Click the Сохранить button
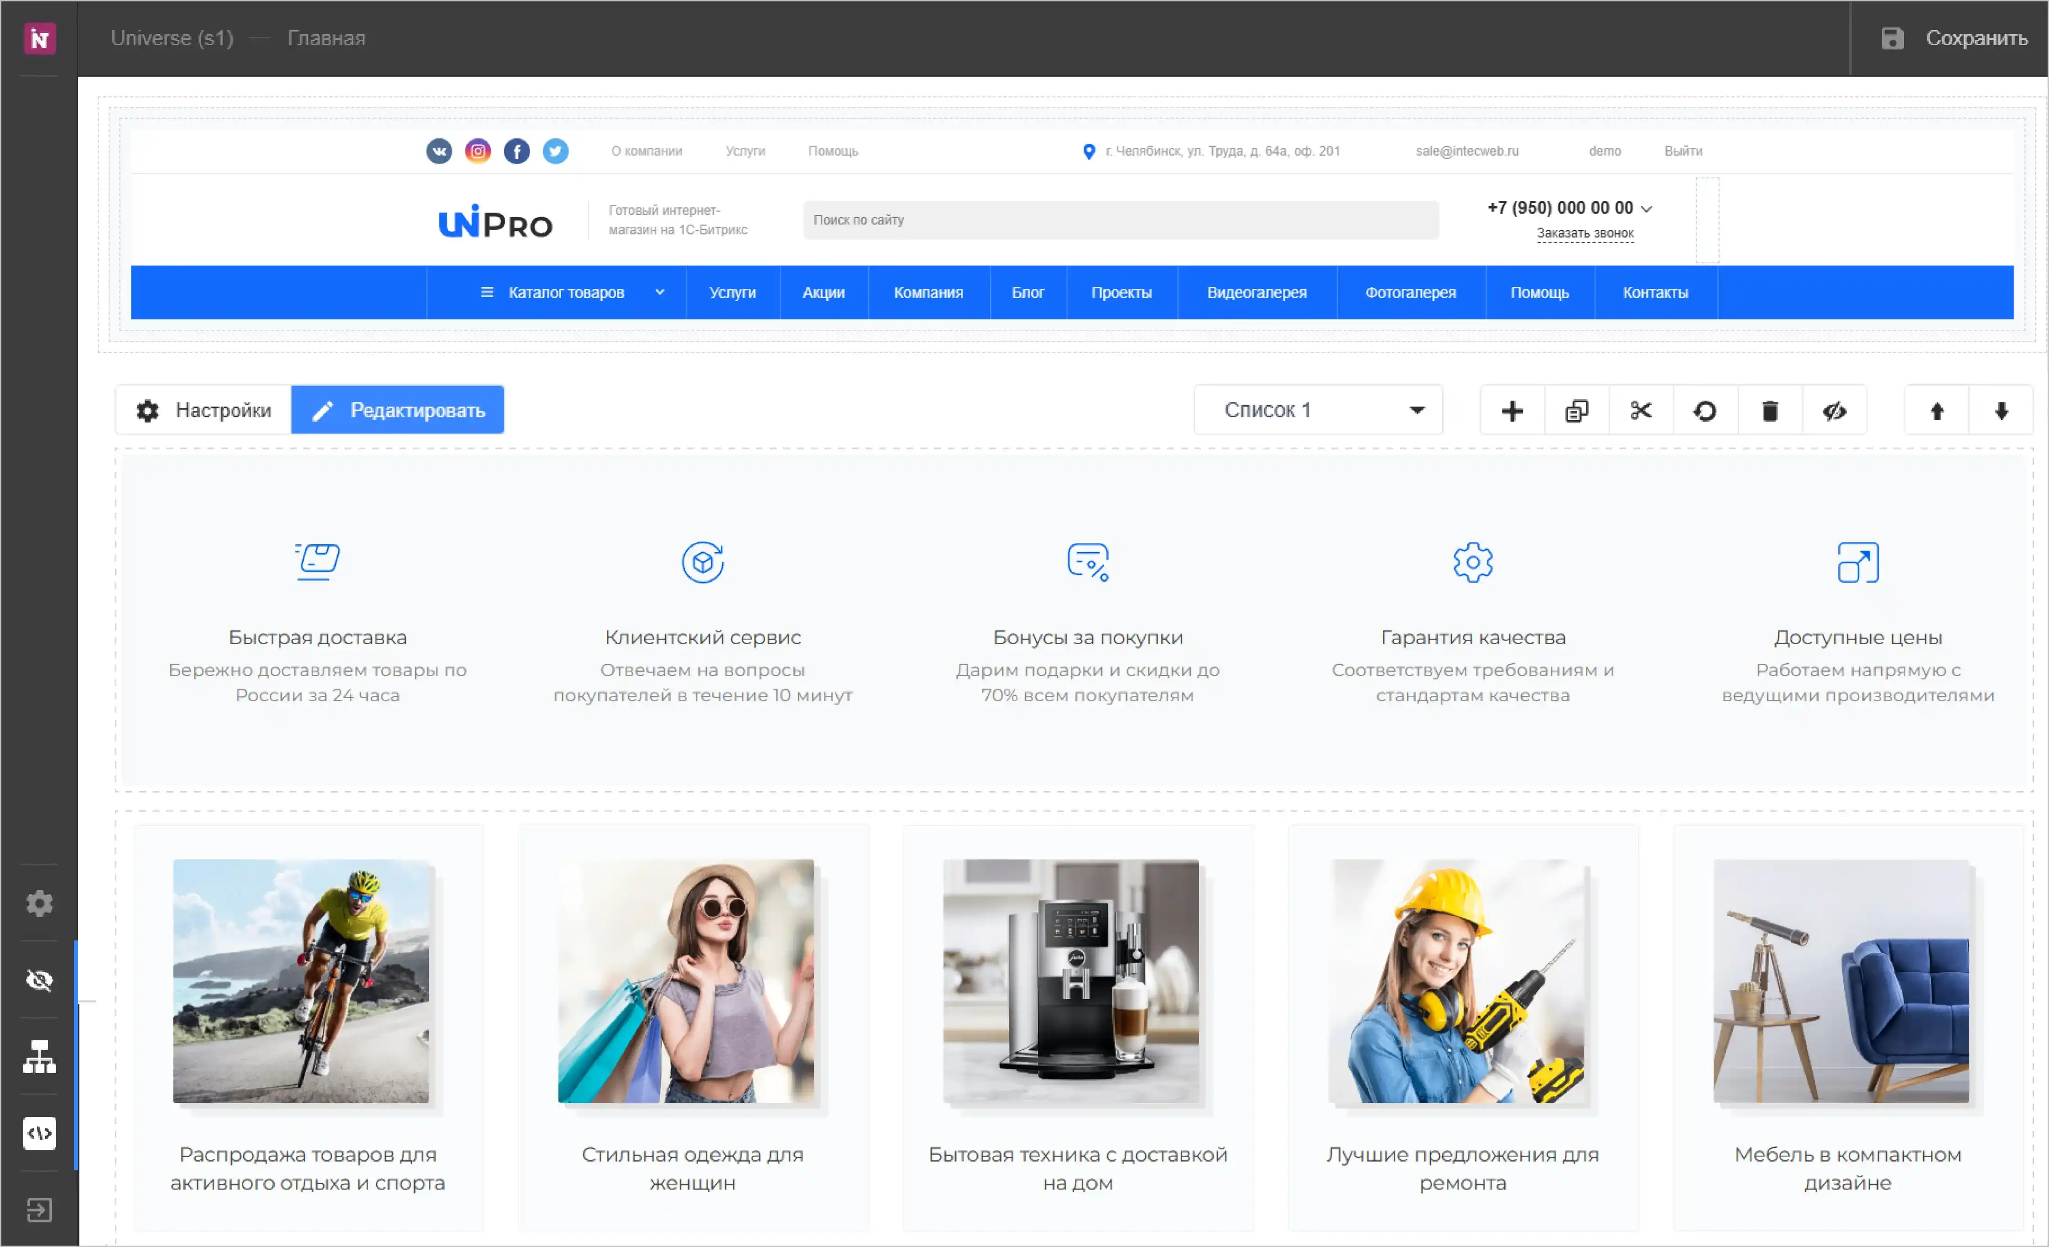This screenshot has width=2049, height=1247. tap(1953, 38)
